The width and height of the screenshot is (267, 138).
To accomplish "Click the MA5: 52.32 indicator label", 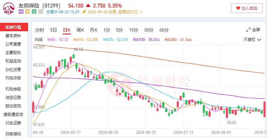I will click(58, 40).
